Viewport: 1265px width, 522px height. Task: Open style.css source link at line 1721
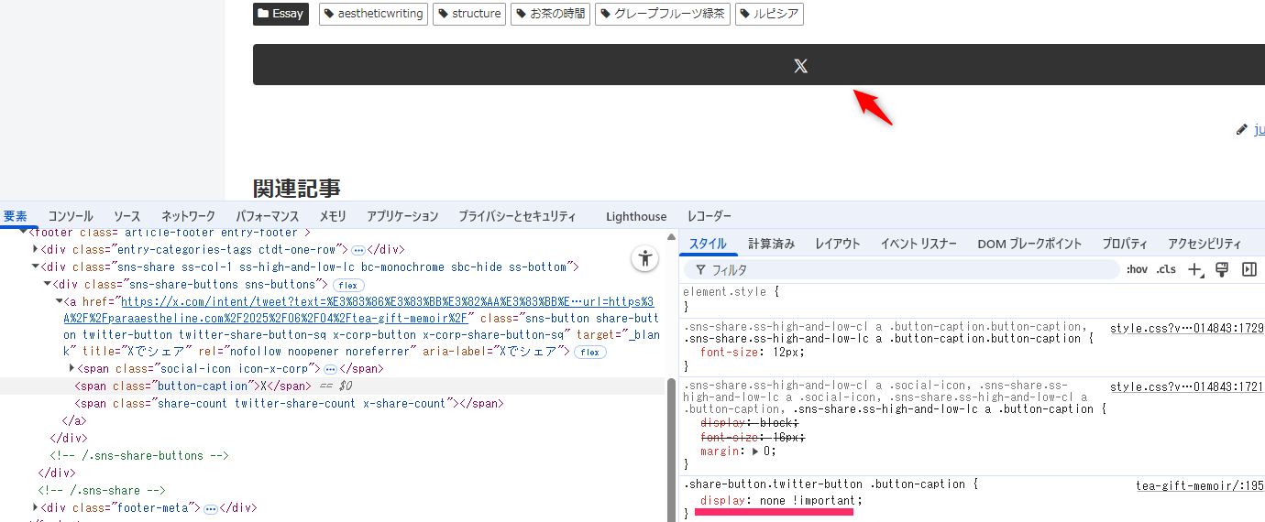(x=1186, y=387)
